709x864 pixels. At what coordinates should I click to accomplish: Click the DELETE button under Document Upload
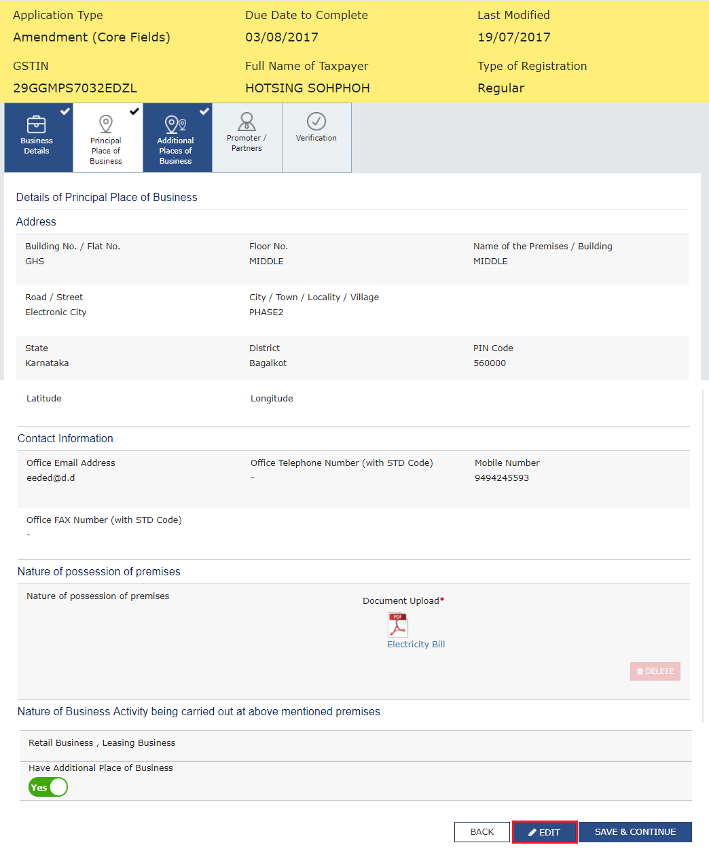655,671
